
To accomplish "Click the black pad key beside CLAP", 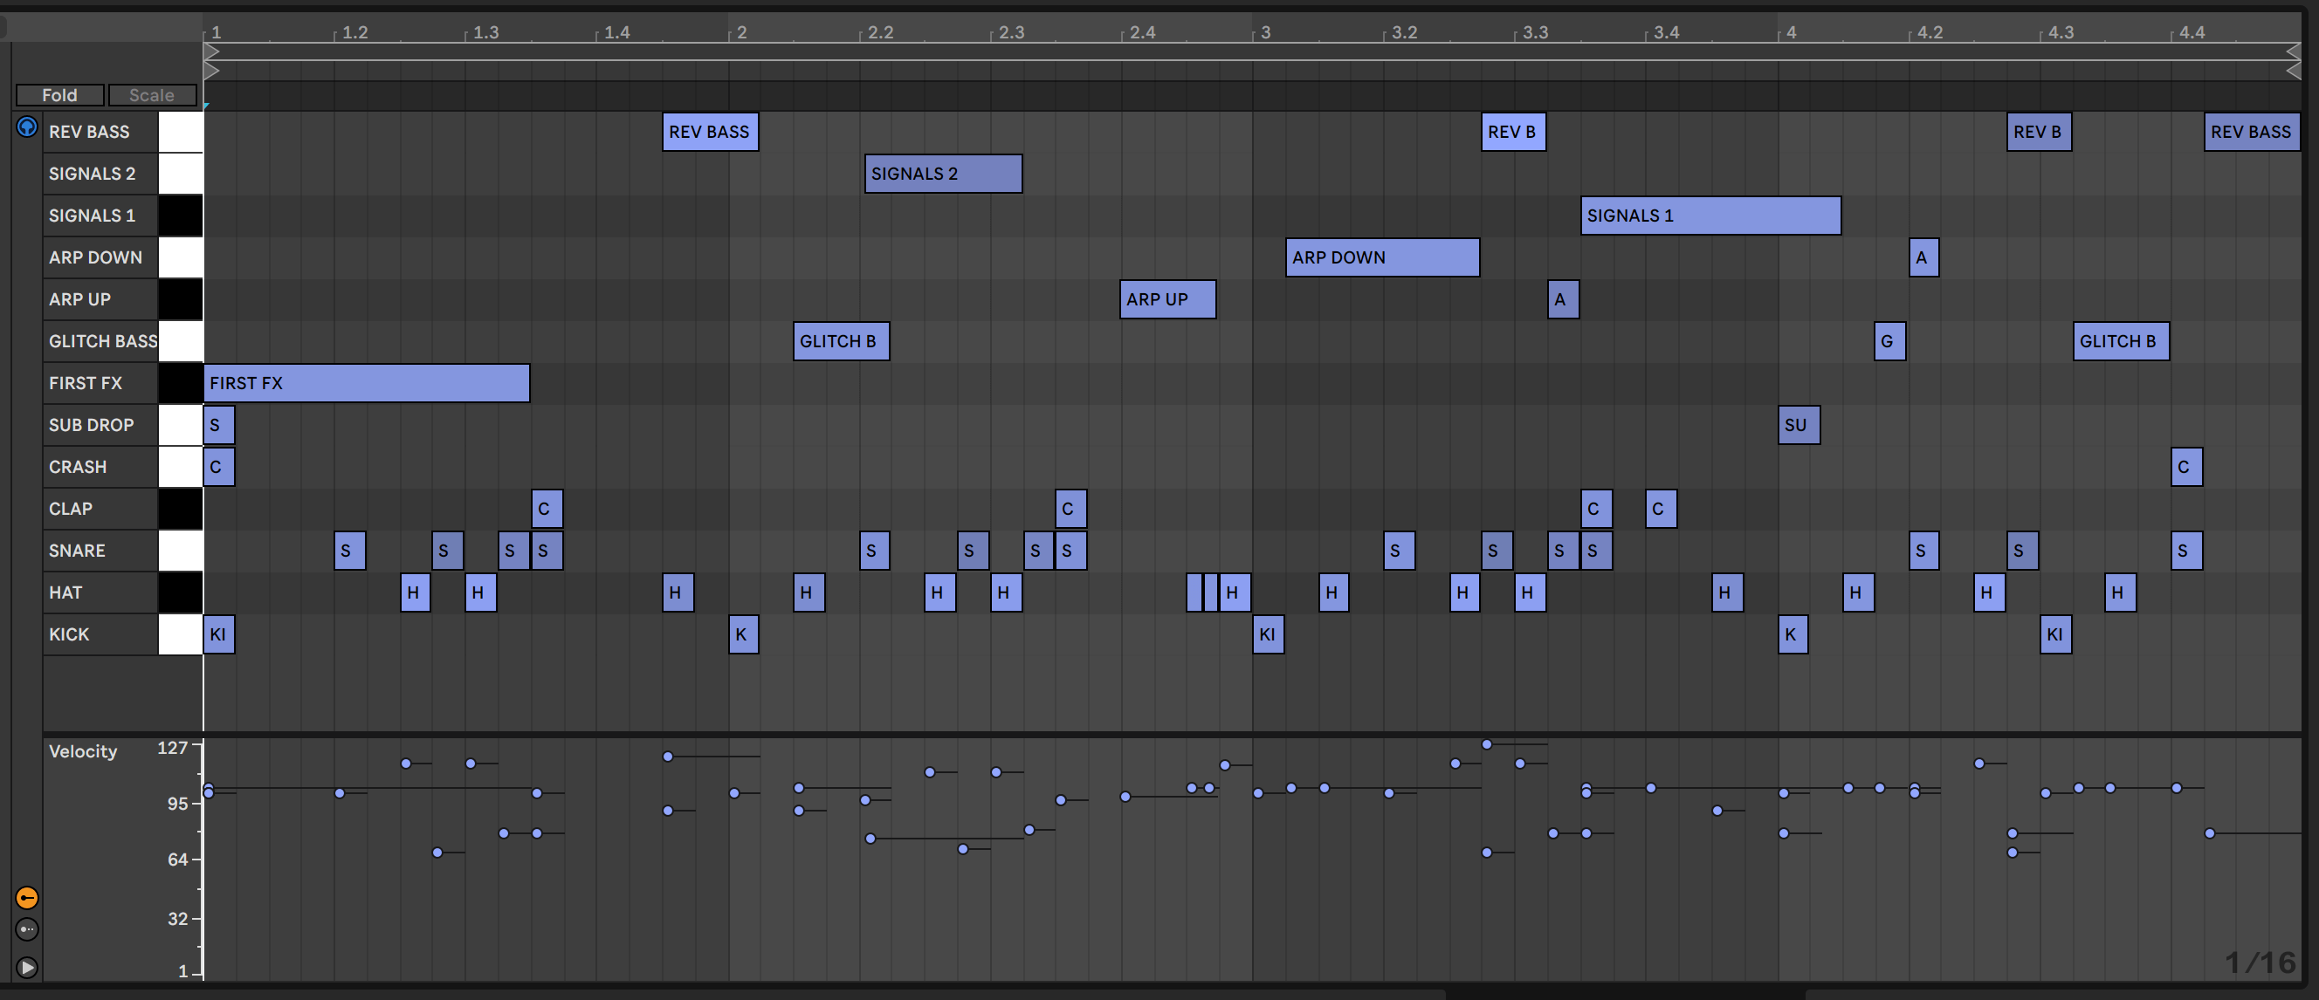I will click(181, 509).
